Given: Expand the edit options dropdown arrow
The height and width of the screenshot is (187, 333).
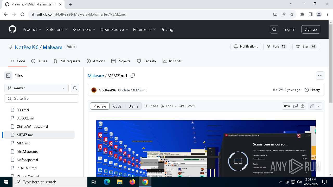Looking at the screenshot, I should (319, 106).
